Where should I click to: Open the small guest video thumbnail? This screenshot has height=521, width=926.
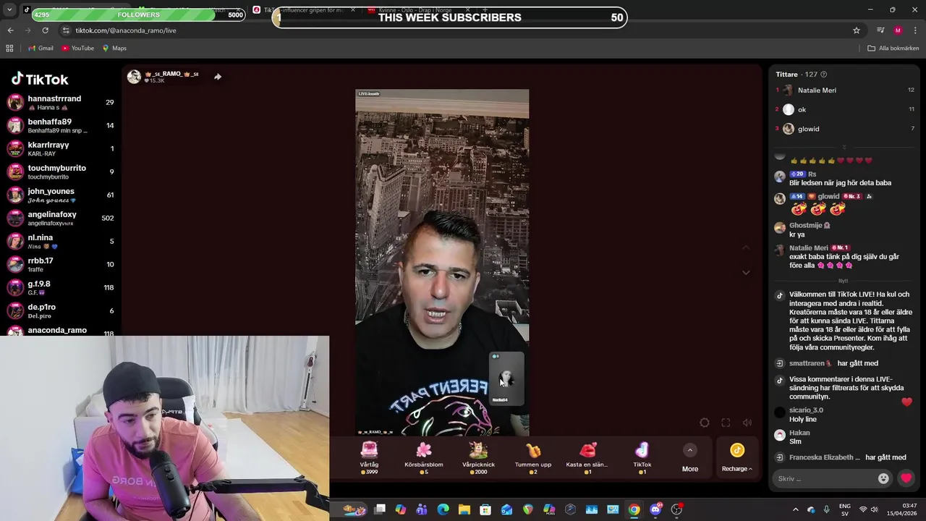(x=506, y=378)
